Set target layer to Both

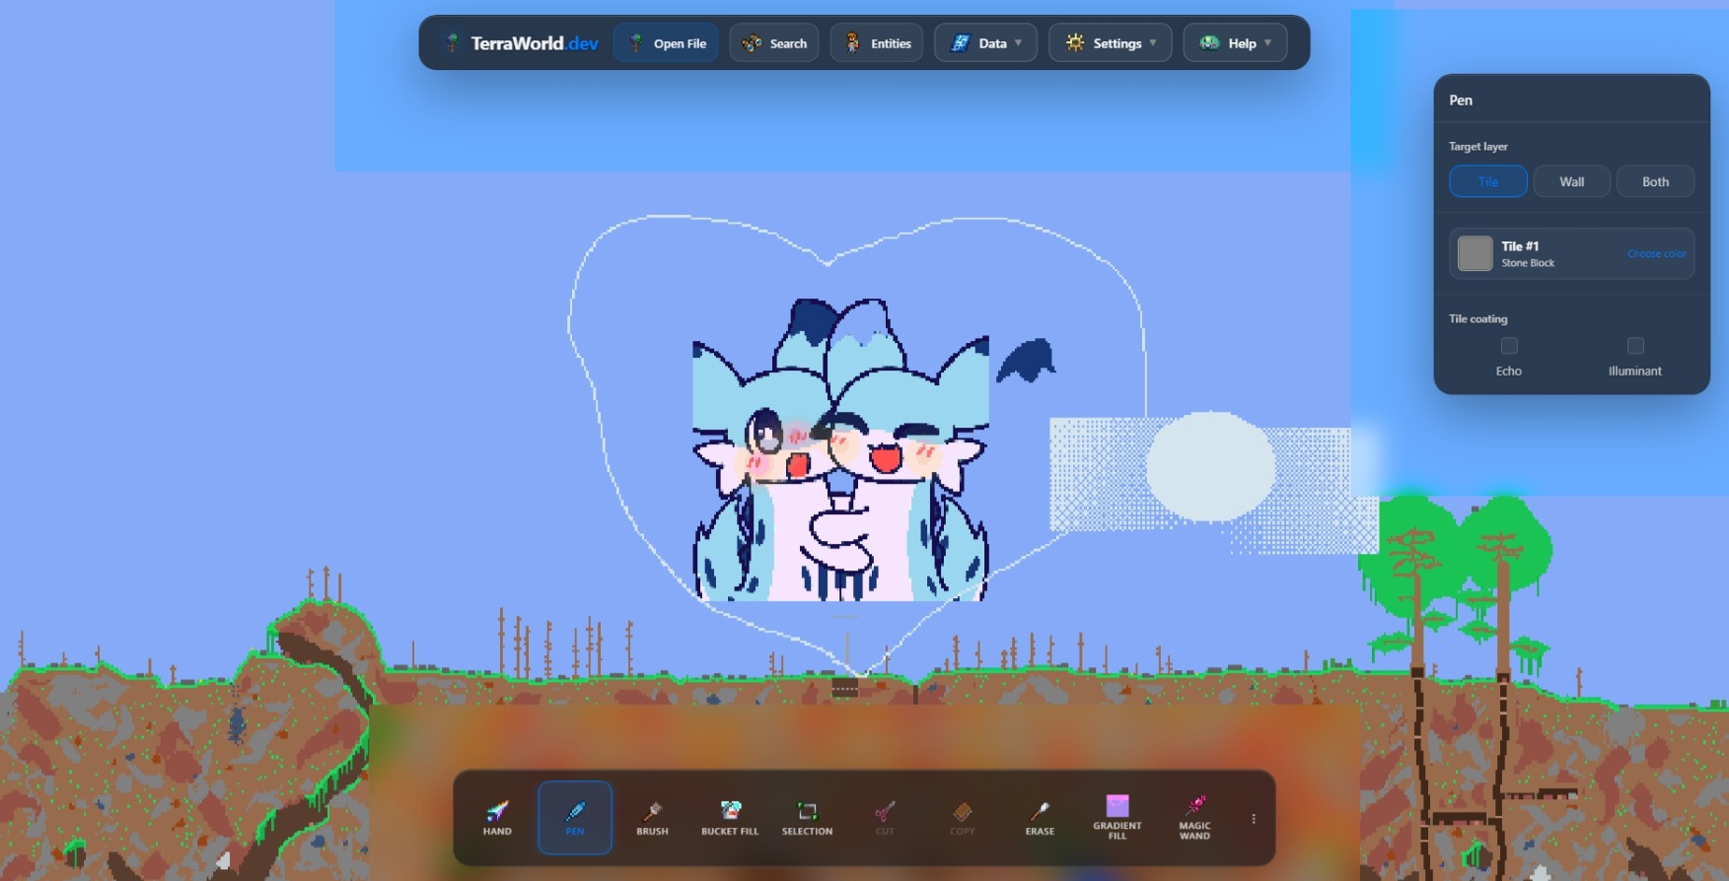click(1655, 181)
